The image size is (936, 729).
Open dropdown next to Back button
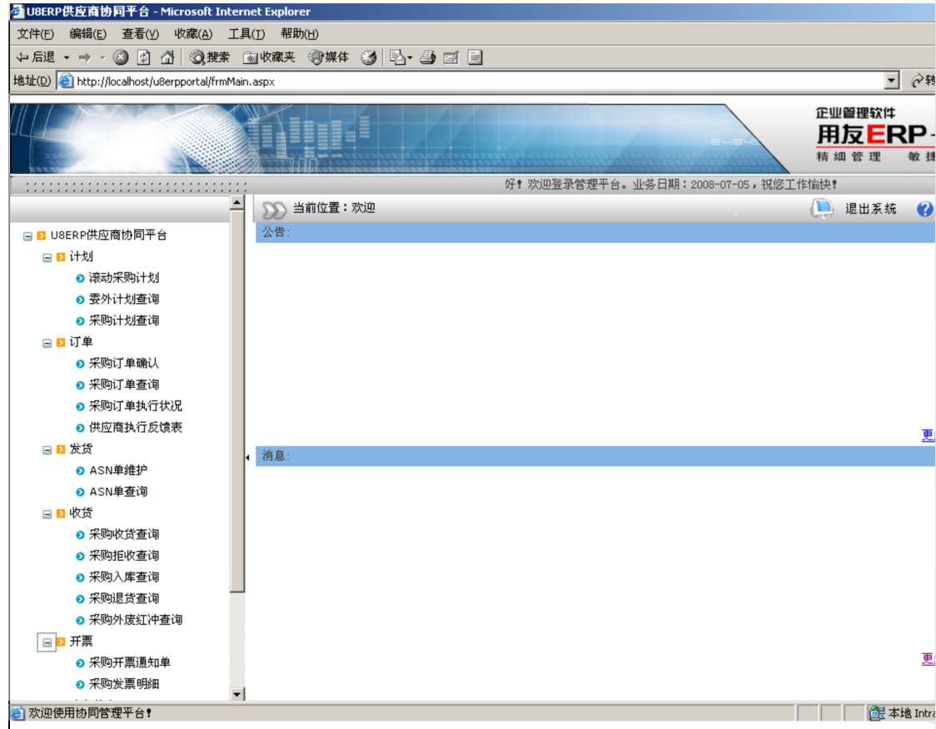67,58
